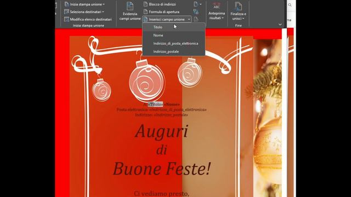Image resolution: width=351 pixels, height=197 pixels.
Task: Click the Inserisci campo unione page icon
Action: coord(145,20)
